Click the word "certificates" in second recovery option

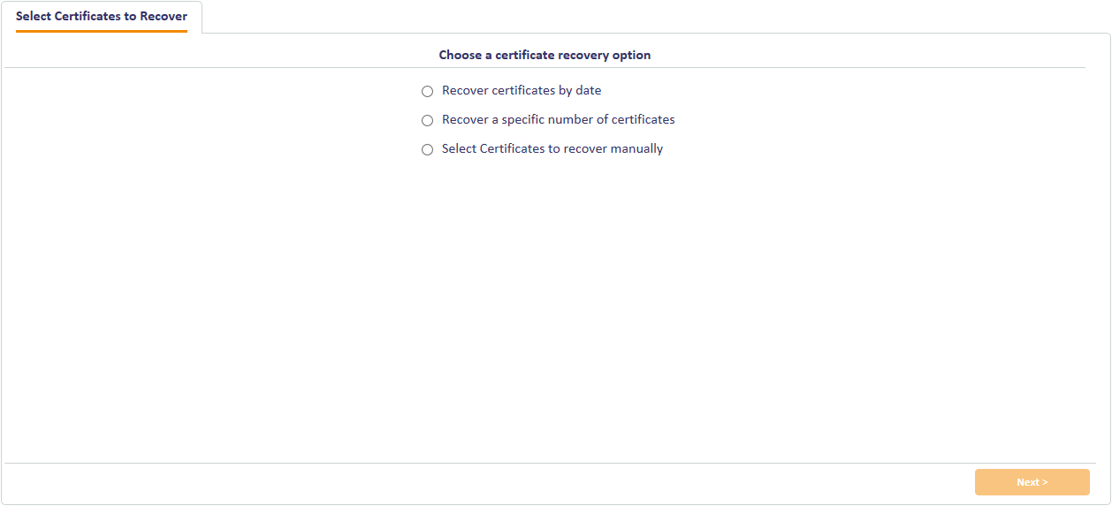click(643, 119)
